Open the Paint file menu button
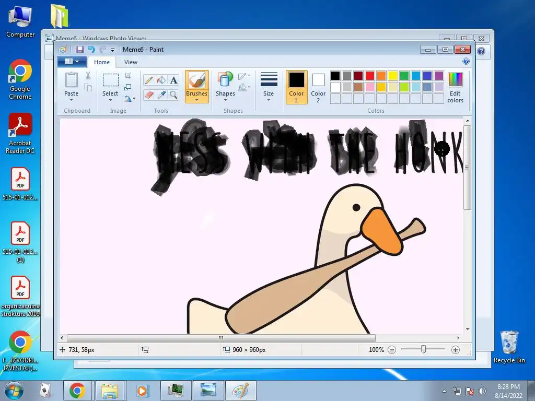The height and width of the screenshot is (401, 535). tap(71, 62)
